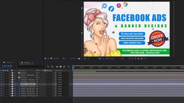The image size is (184, 103).
Task: Open the composition mini-flowchart in timeline
Action: click(48, 67)
